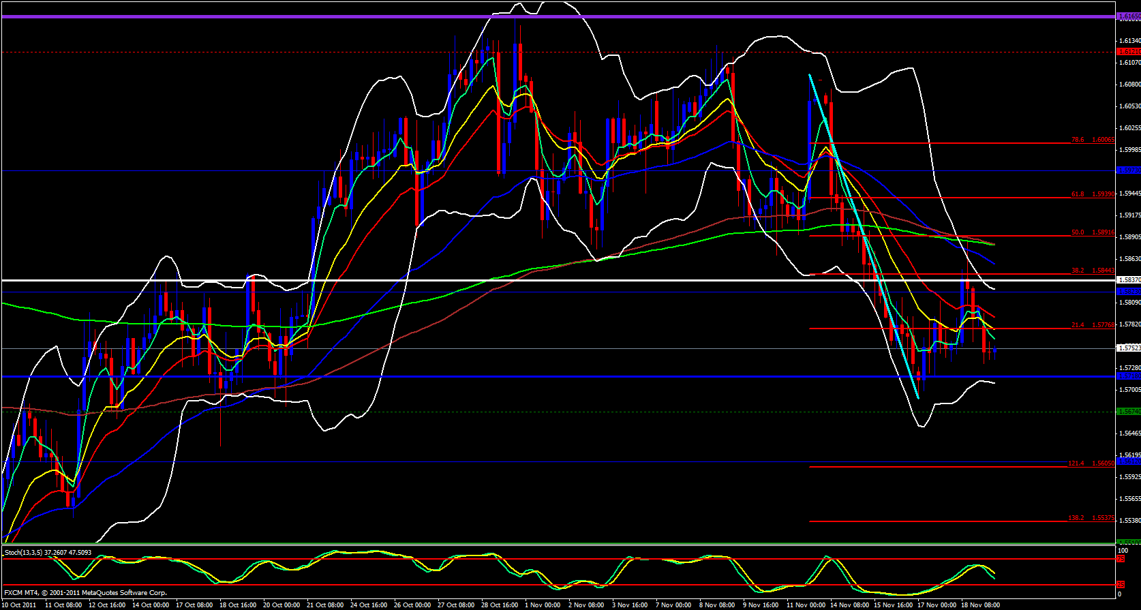Click the FXCM MT4 MetaQuotes copyright text
This screenshot has width=1141, height=610.
[x=85, y=593]
